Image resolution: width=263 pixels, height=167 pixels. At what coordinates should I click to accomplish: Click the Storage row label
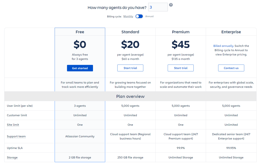(12, 158)
